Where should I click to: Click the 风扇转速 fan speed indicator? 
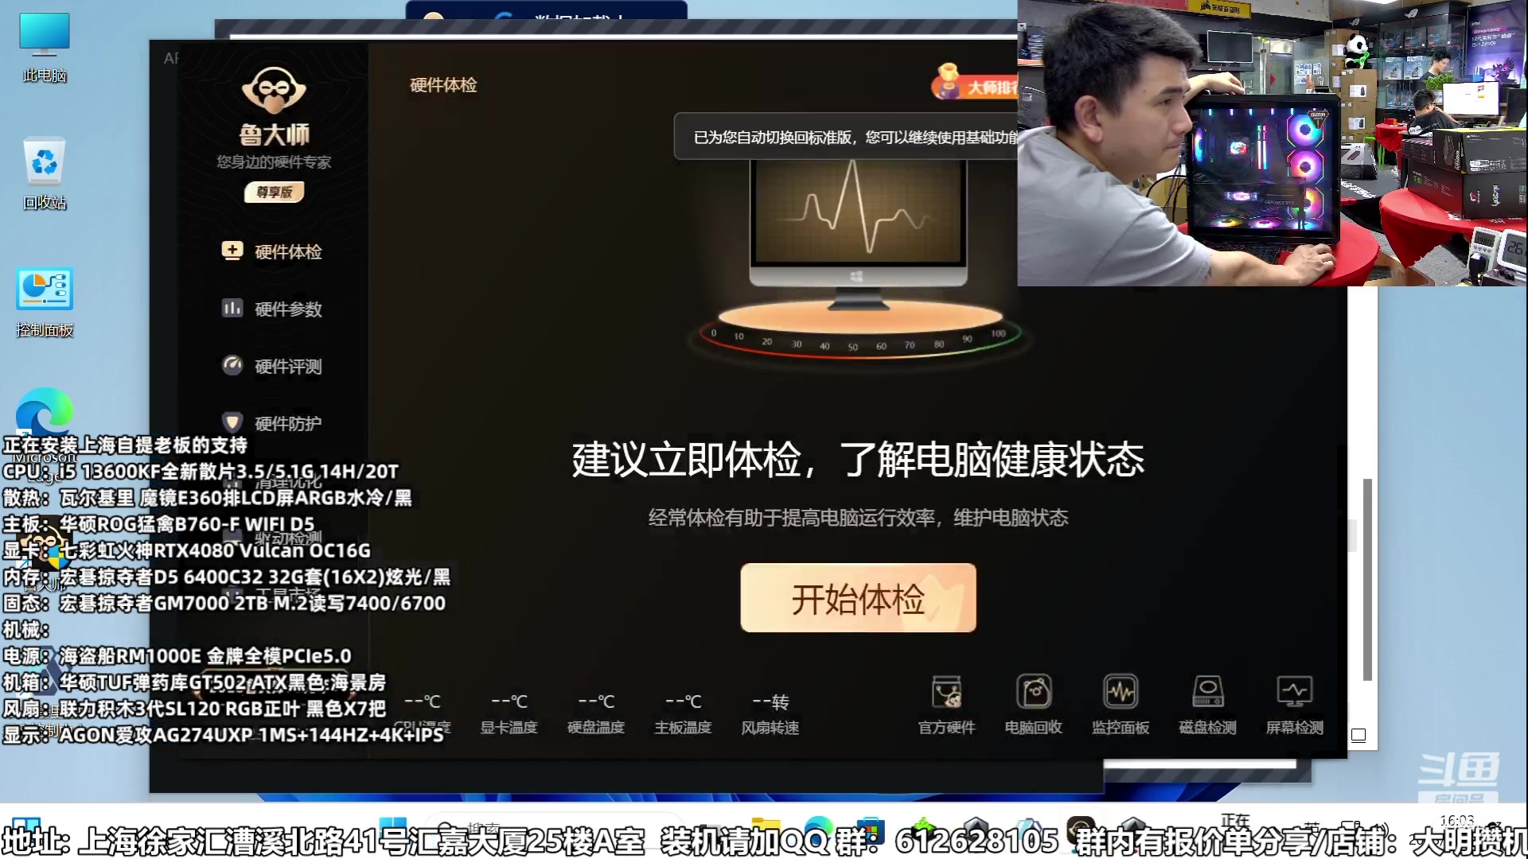(x=769, y=710)
